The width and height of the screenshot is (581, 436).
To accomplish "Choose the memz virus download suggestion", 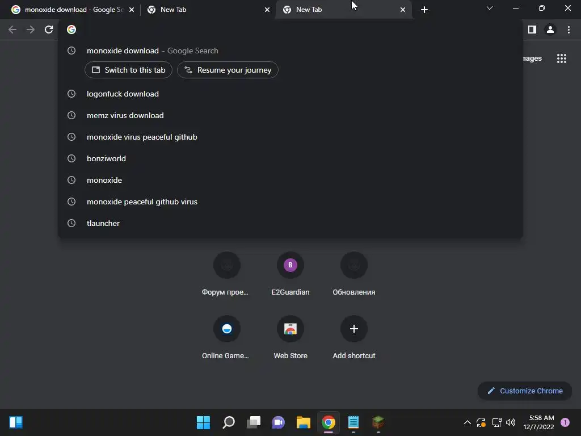I will [x=290, y=115].
